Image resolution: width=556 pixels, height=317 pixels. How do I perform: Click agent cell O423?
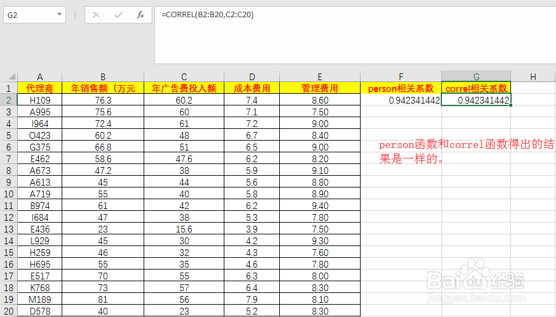(39, 135)
